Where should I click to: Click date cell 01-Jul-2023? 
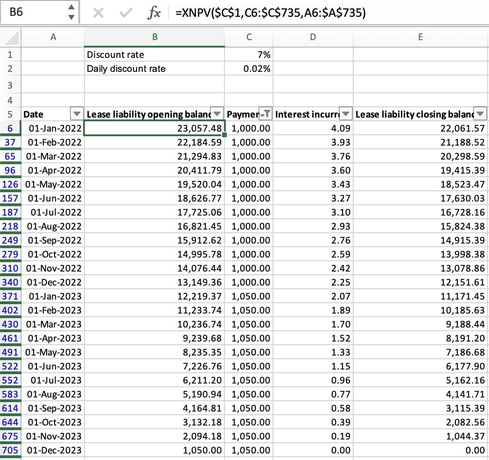(x=53, y=380)
